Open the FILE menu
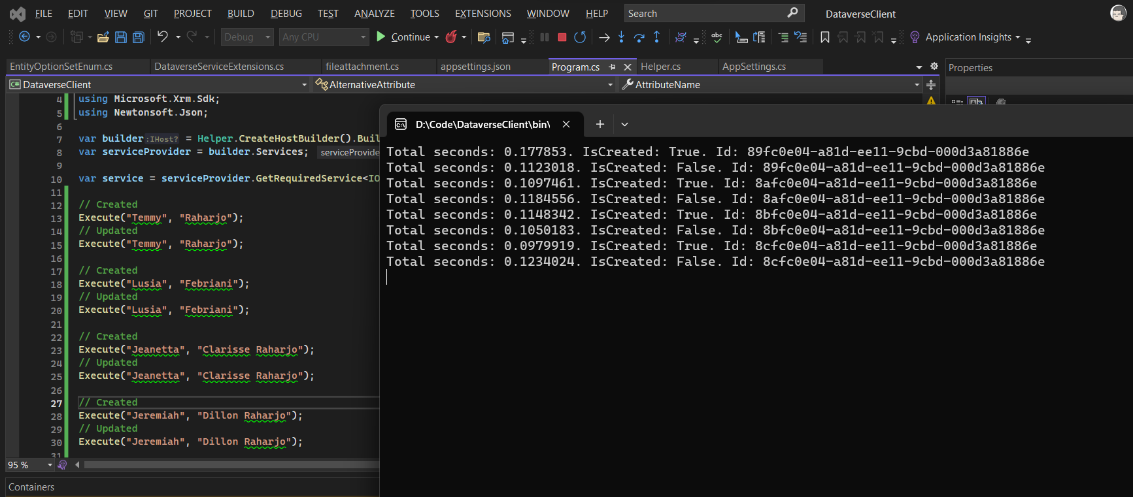The height and width of the screenshot is (497, 1133). coord(44,14)
